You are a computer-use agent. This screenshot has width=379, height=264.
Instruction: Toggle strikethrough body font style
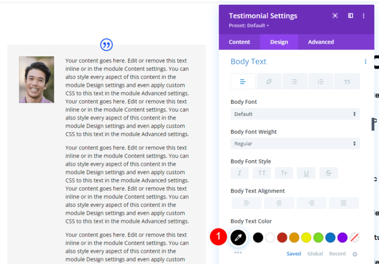(x=329, y=173)
